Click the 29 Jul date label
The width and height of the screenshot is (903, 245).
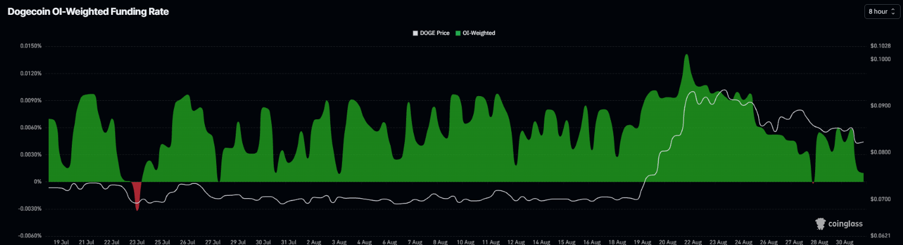pyautogui.click(x=238, y=242)
